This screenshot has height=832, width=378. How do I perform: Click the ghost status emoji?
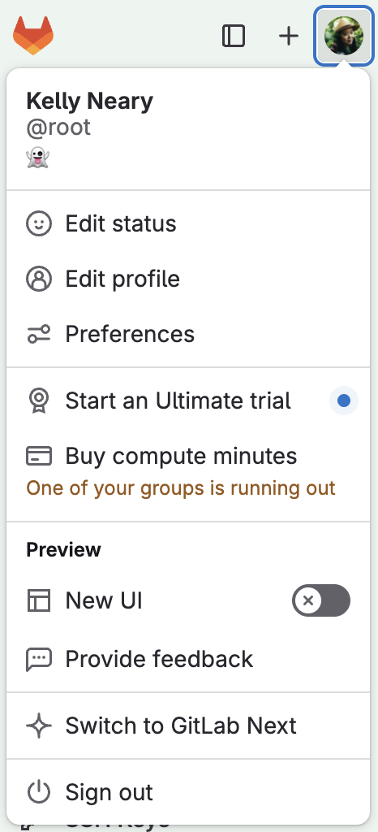pos(37,158)
